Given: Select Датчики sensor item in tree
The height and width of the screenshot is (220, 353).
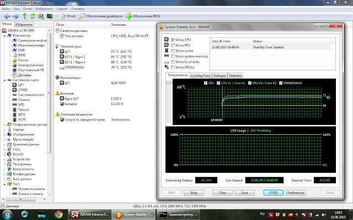Looking at the screenshot, I should (x=22, y=75).
